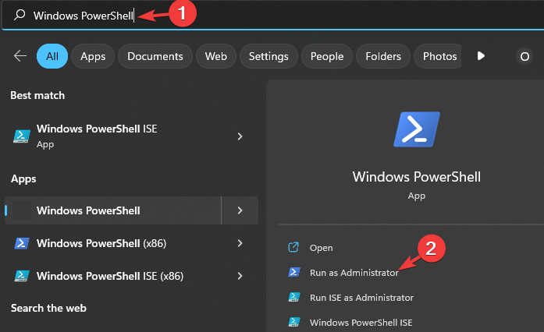Image resolution: width=544 pixels, height=332 pixels.
Task: Switch to the Documents filter tab
Action: tap(155, 56)
